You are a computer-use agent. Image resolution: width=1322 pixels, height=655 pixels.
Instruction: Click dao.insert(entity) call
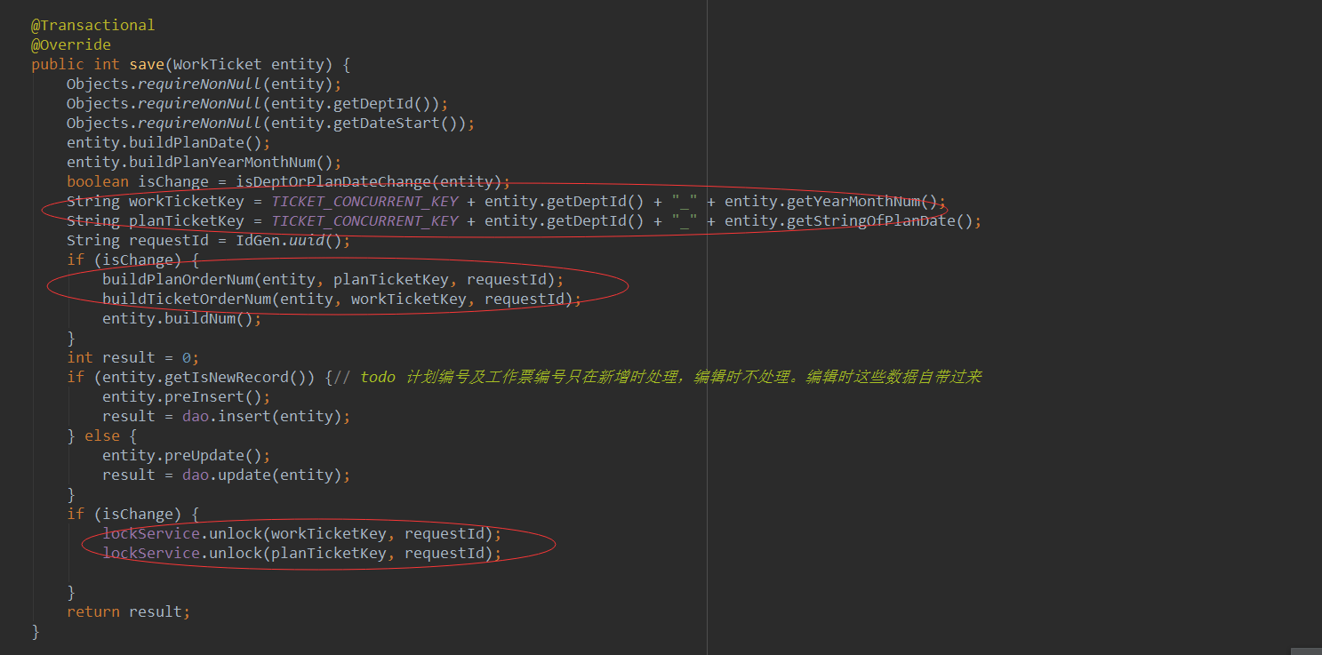[x=262, y=416]
